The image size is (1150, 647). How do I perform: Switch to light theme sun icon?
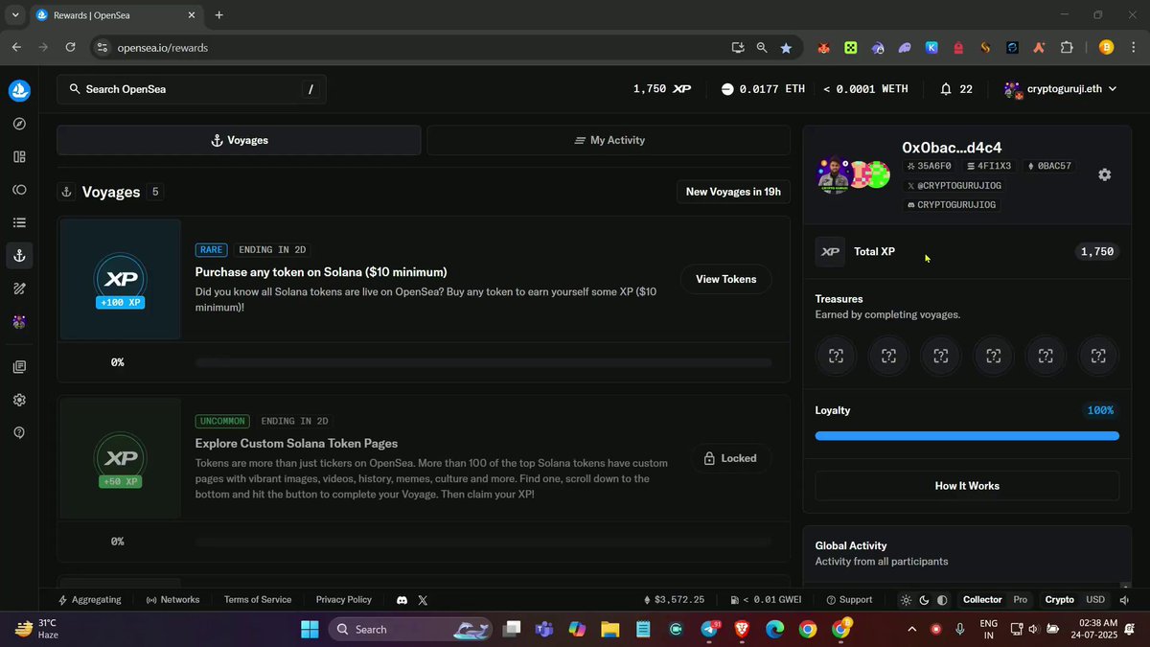pos(906,600)
